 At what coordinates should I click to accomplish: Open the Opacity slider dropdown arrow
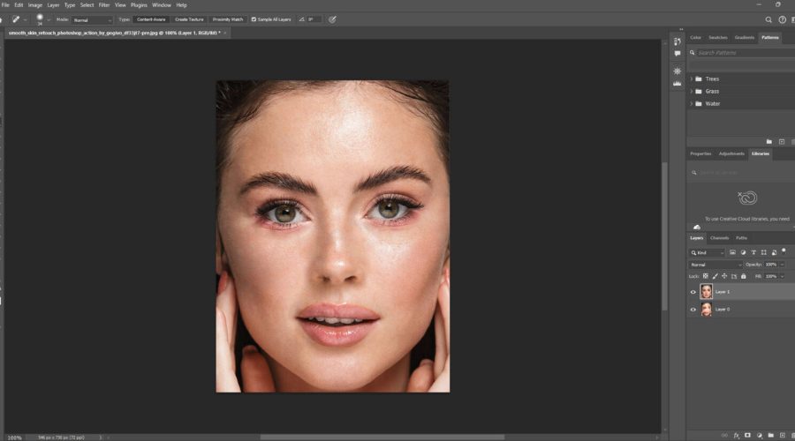(x=783, y=265)
